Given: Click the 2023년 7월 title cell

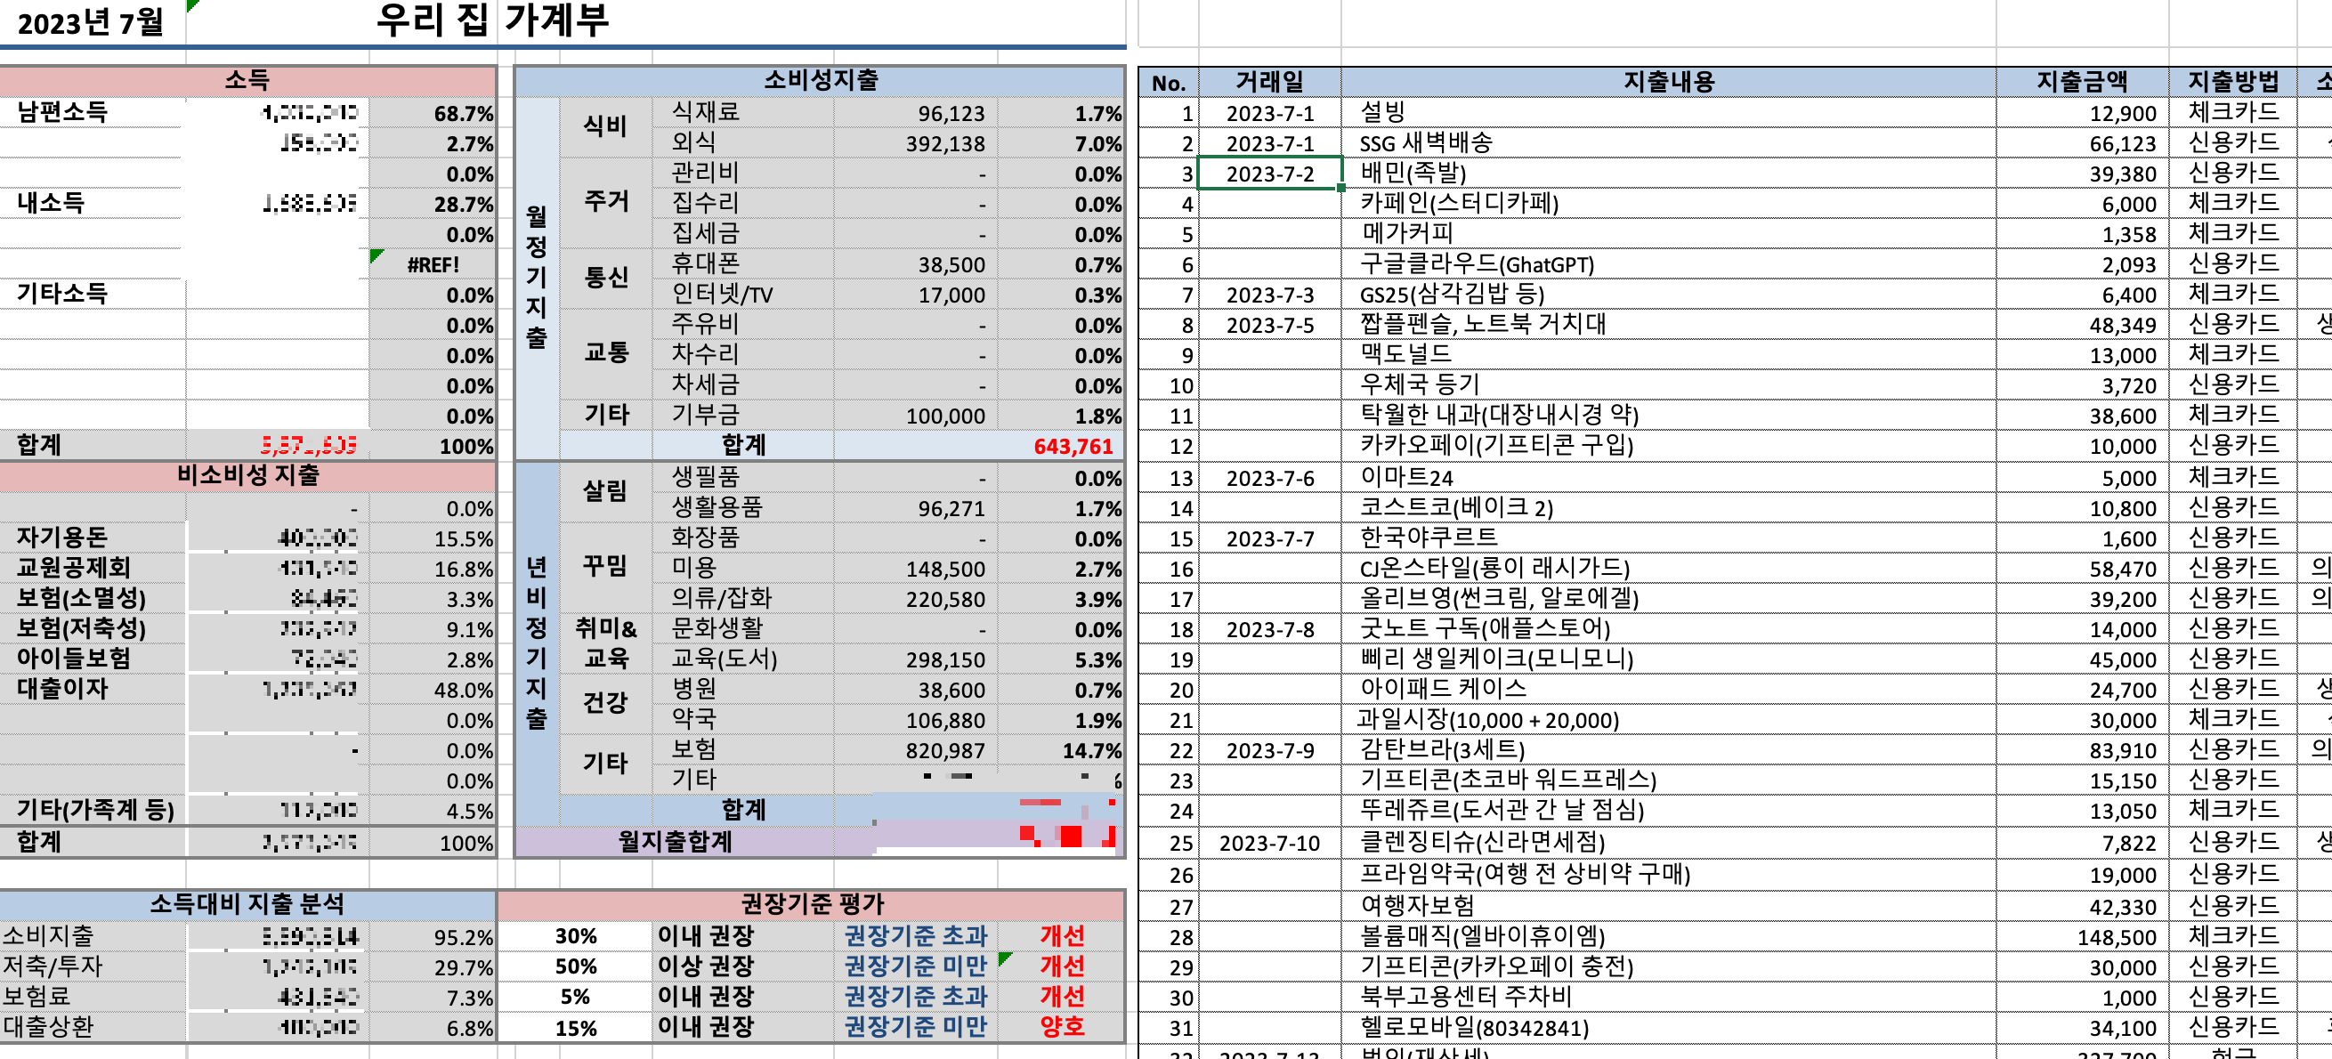Looking at the screenshot, I should click(91, 21).
